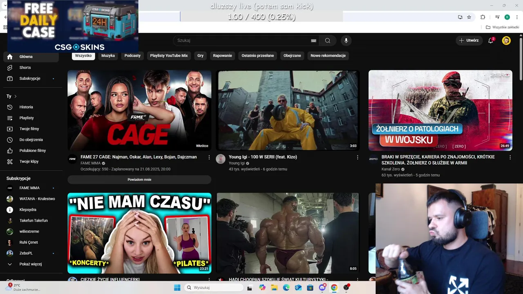This screenshot has width=523, height=294.
Task: Open OBS Studio from the taskbar
Action: tap(346, 287)
